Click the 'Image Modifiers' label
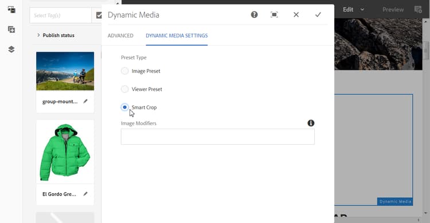 [139, 124]
